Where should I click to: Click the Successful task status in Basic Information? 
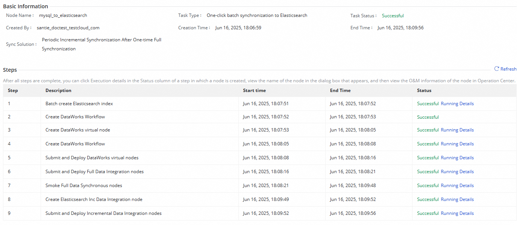coord(393,16)
